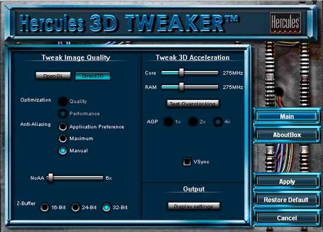Screen dimensions: 323x232
Task: Select AGP 4x radio button
Action: (218, 122)
